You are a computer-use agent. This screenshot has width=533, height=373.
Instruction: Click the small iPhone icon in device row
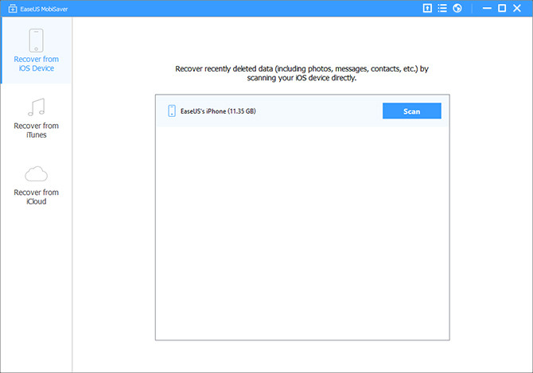(x=171, y=111)
